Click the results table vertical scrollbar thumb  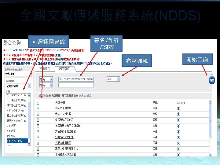click(x=210, y=121)
